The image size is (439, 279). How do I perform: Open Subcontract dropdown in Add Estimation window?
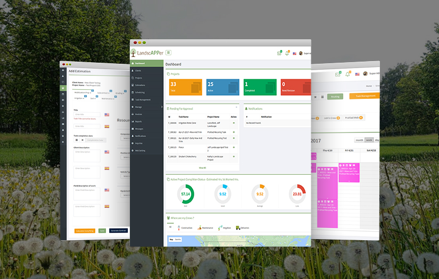coord(103,93)
